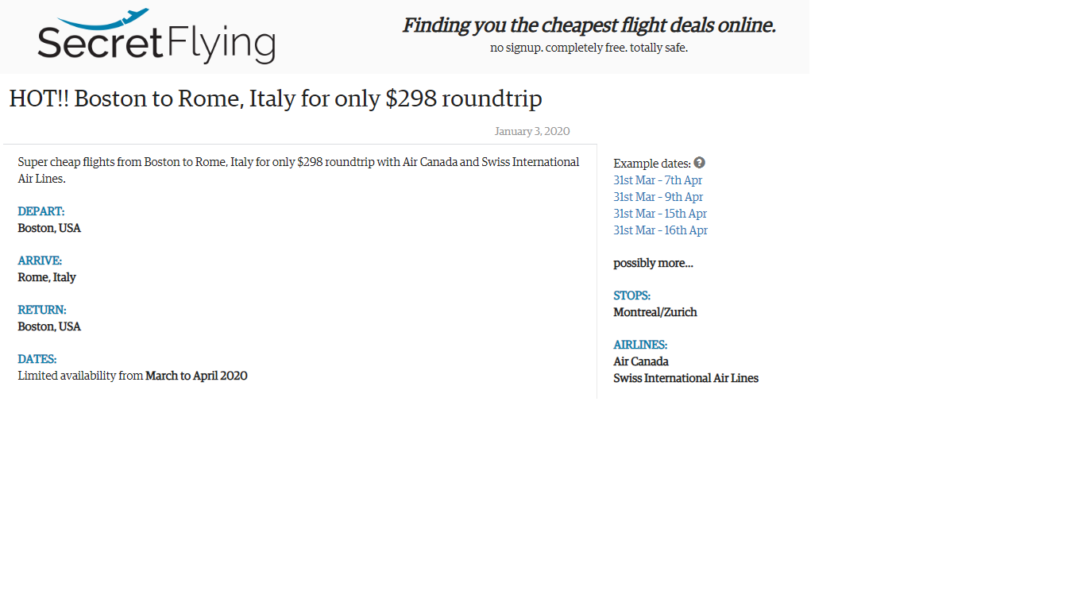Click the question mark help icon
Image resolution: width=1085 pixels, height=610 pixels.
pyautogui.click(x=699, y=163)
